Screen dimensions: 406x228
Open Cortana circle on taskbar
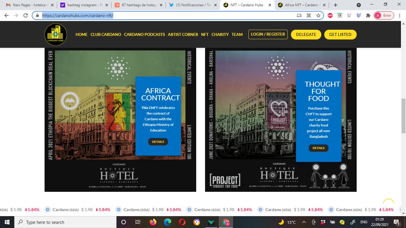coord(123,222)
